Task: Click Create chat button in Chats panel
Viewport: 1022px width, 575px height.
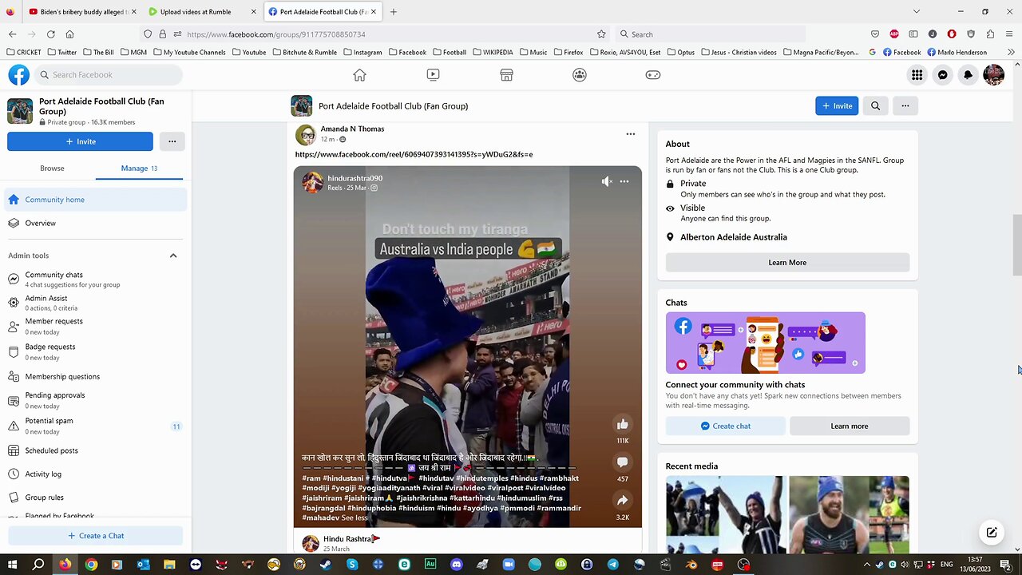Action: click(726, 426)
